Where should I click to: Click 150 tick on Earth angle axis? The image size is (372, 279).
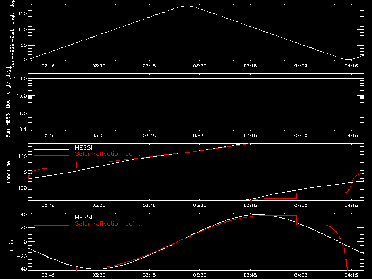point(22,13)
